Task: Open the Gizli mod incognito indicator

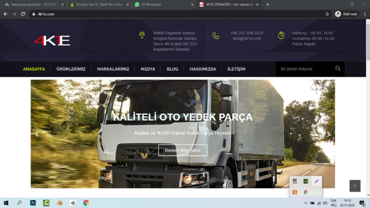Action: [346, 14]
